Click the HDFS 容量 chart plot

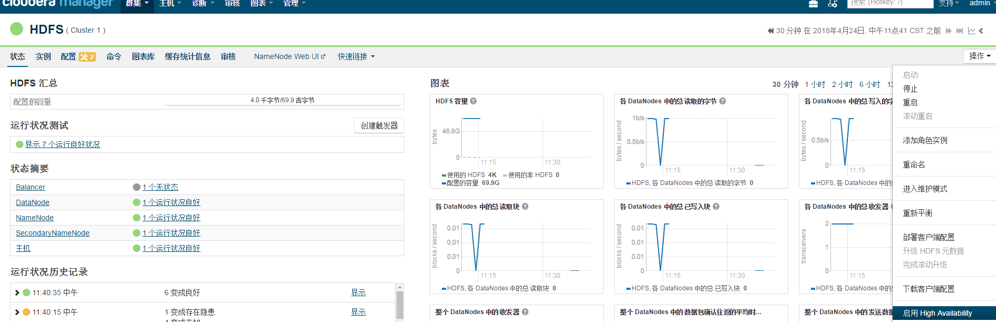(526, 138)
